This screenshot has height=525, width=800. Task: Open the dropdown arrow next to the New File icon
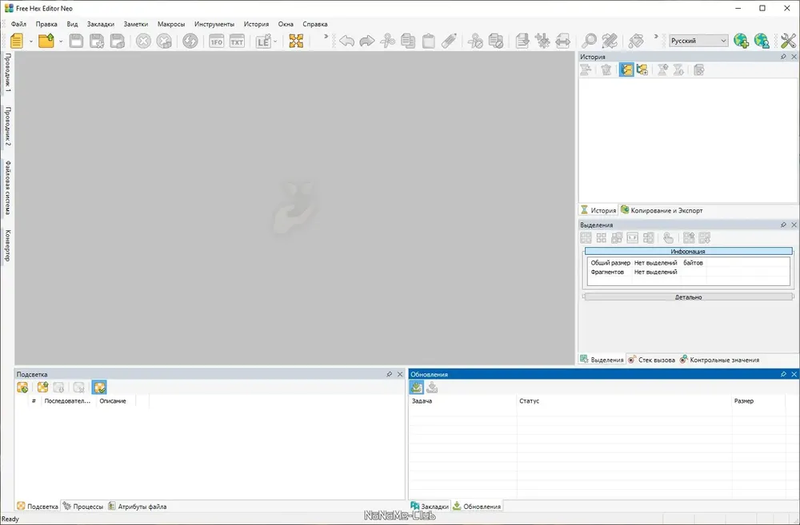30,42
